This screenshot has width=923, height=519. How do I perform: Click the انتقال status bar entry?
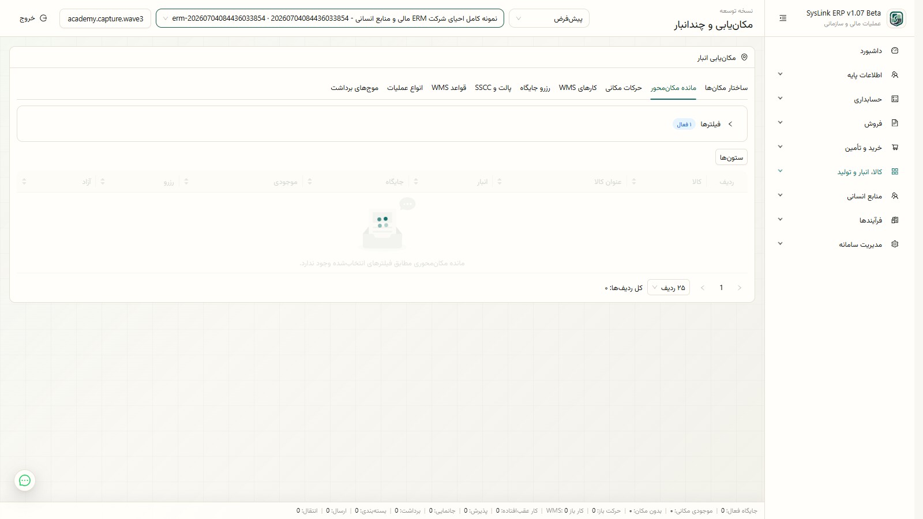pyautogui.click(x=307, y=511)
